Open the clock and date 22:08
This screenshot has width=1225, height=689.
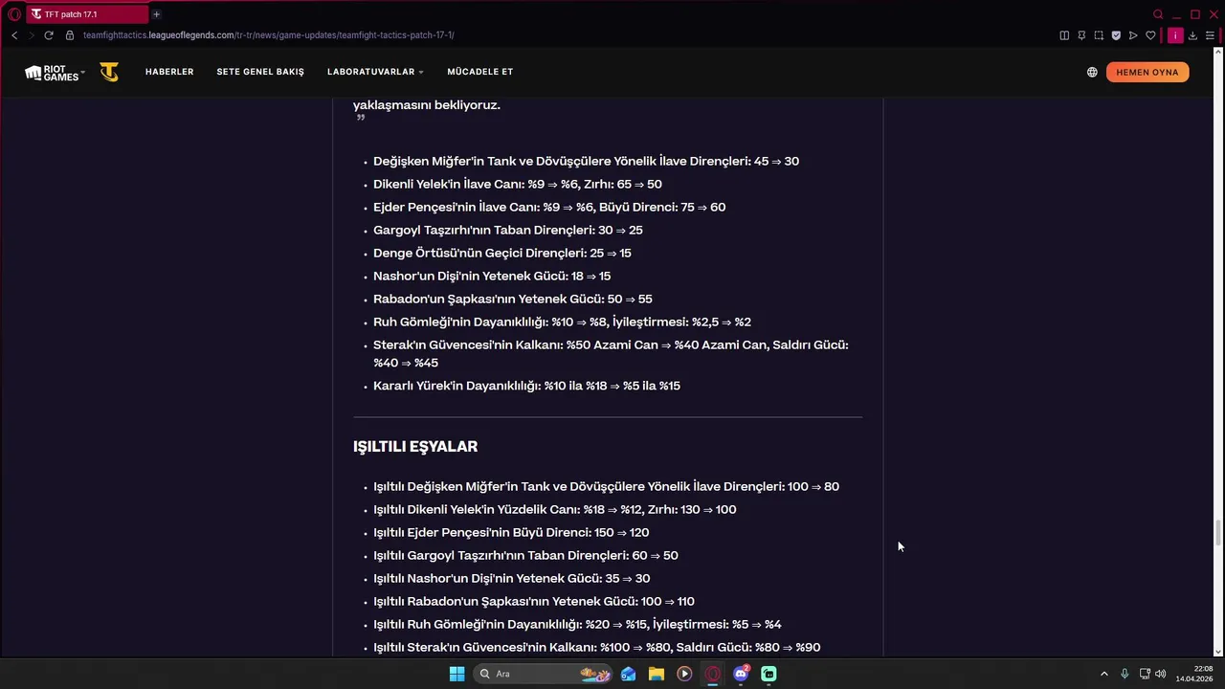pos(1194,674)
